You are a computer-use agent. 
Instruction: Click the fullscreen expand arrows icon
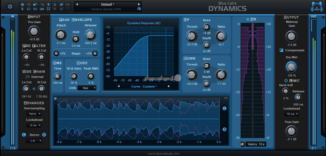48,9
